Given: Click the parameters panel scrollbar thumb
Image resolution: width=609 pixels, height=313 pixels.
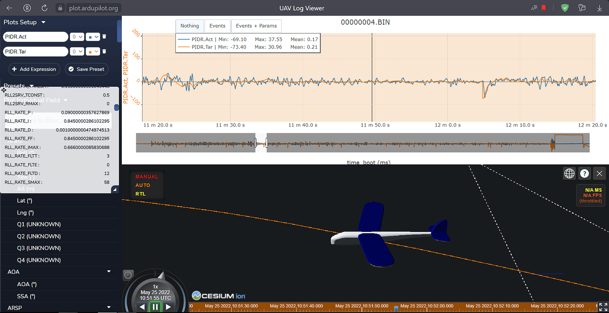Looking at the screenshot, I should [117, 108].
